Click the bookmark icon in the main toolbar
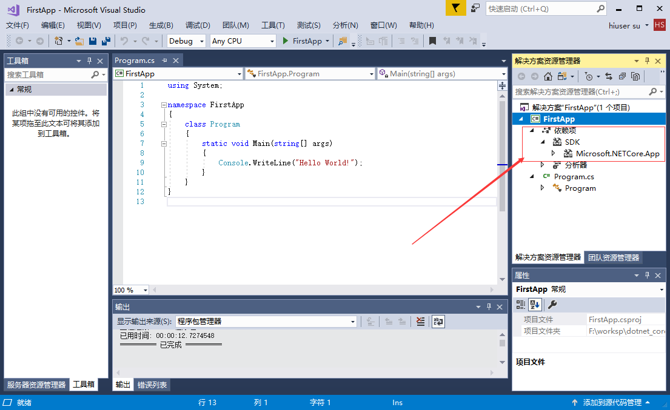The height and width of the screenshot is (410, 670). point(432,41)
